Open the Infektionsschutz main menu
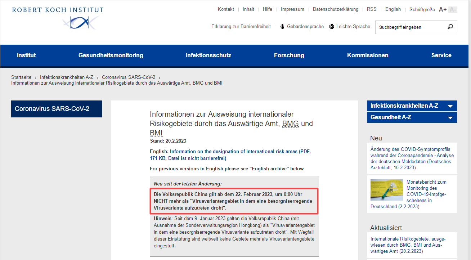This screenshot has height=260, width=471. point(208,55)
